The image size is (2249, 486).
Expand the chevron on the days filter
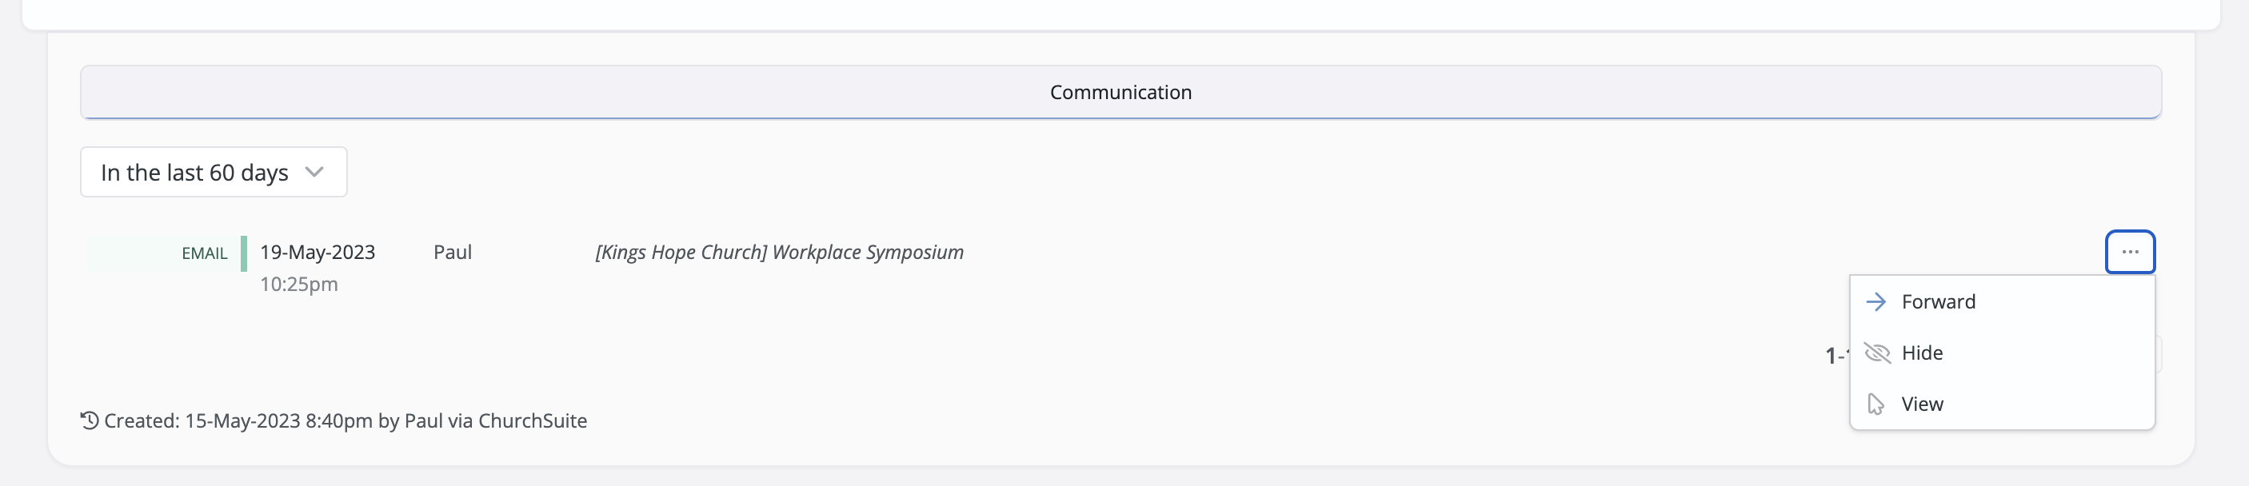tap(314, 172)
